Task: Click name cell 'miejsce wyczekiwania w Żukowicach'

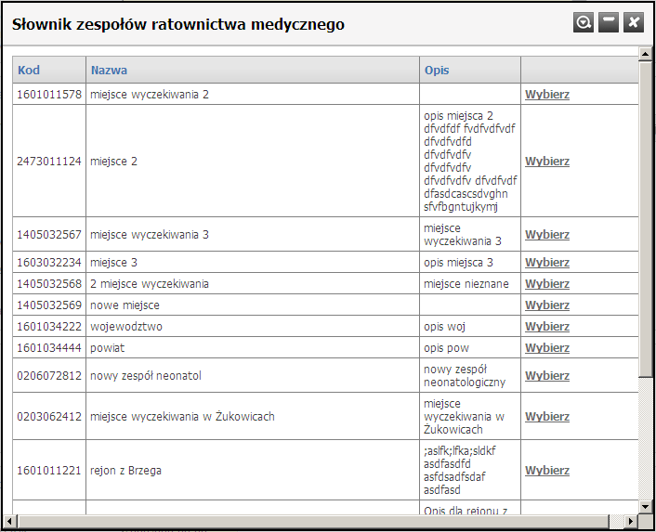Action: 253,417
